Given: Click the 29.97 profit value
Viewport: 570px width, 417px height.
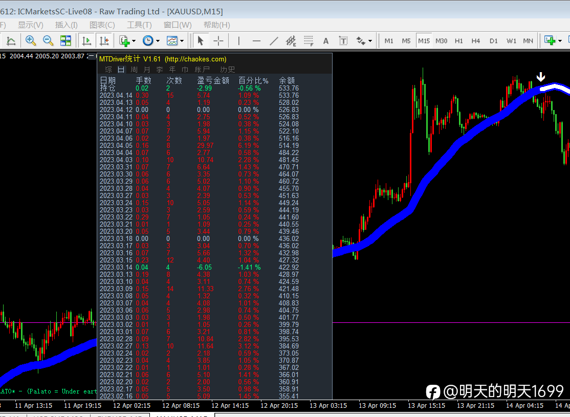Looking at the screenshot, I should (205, 145).
